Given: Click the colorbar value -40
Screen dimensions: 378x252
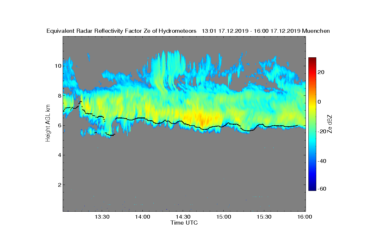Looking at the screenshot, I should (322, 161).
